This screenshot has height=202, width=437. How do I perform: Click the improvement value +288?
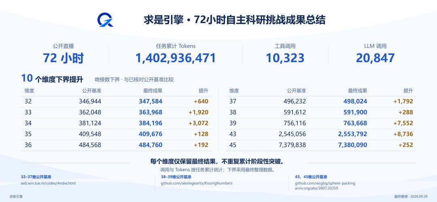coord(406,112)
